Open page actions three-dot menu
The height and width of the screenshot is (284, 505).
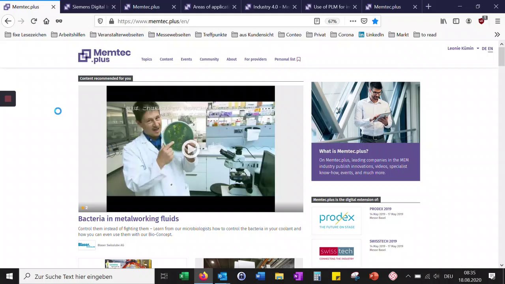pos(353,21)
